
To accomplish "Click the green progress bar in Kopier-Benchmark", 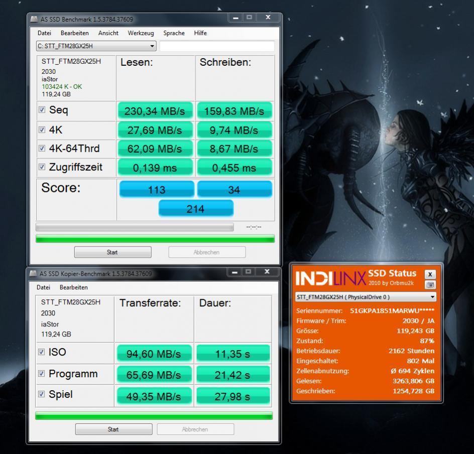I will tap(154, 416).
